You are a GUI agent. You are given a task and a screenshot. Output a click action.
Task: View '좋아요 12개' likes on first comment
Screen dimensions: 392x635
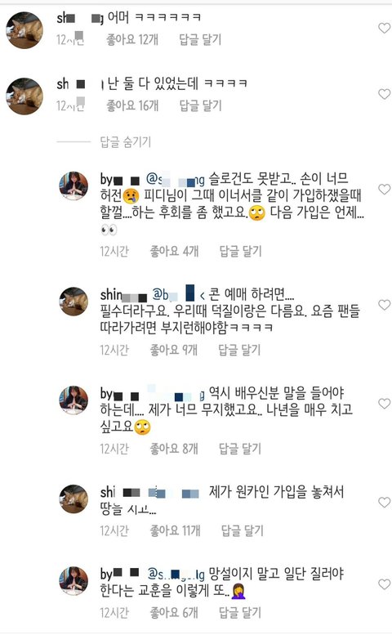(x=132, y=40)
